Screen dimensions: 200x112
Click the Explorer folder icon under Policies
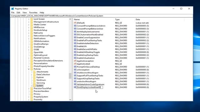pyautogui.click(x=34, y=77)
